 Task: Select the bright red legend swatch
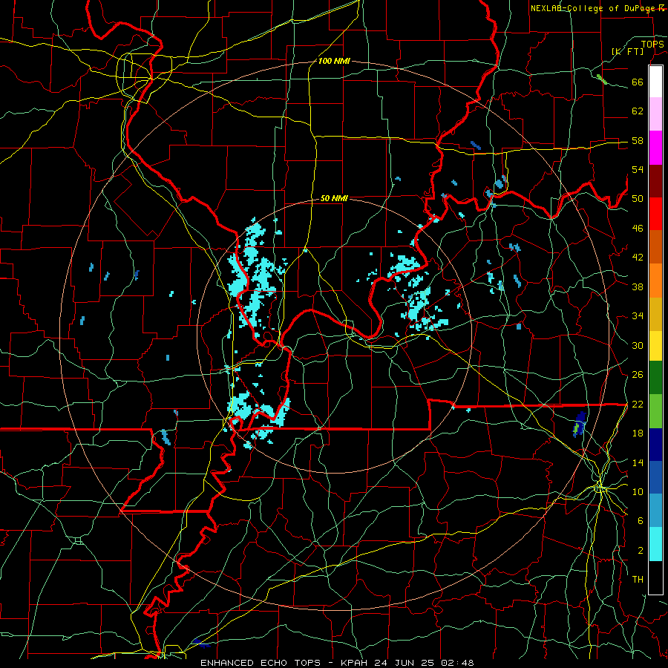(655, 214)
